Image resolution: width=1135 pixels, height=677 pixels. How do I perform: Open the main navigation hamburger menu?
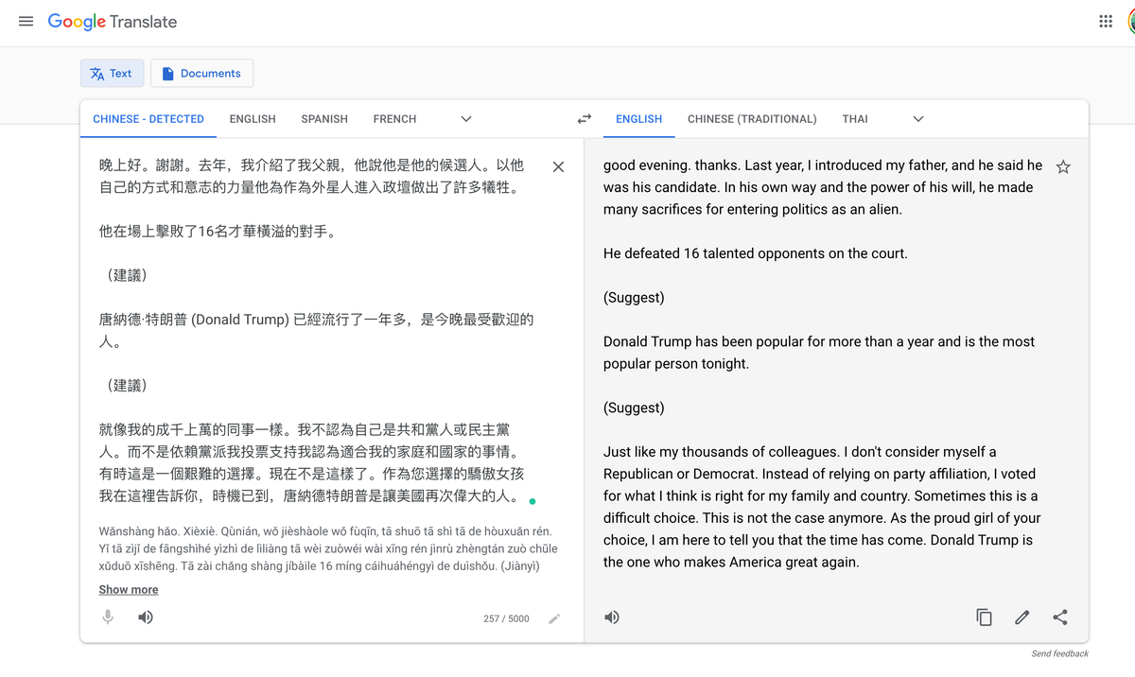[x=26, y=21]
